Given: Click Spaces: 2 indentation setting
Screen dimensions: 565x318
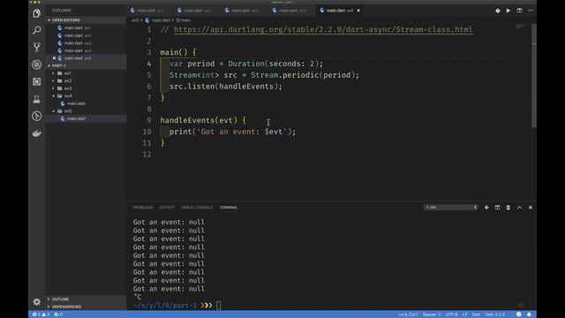Looking at the screenshot, I should click(x=432, y=314).
